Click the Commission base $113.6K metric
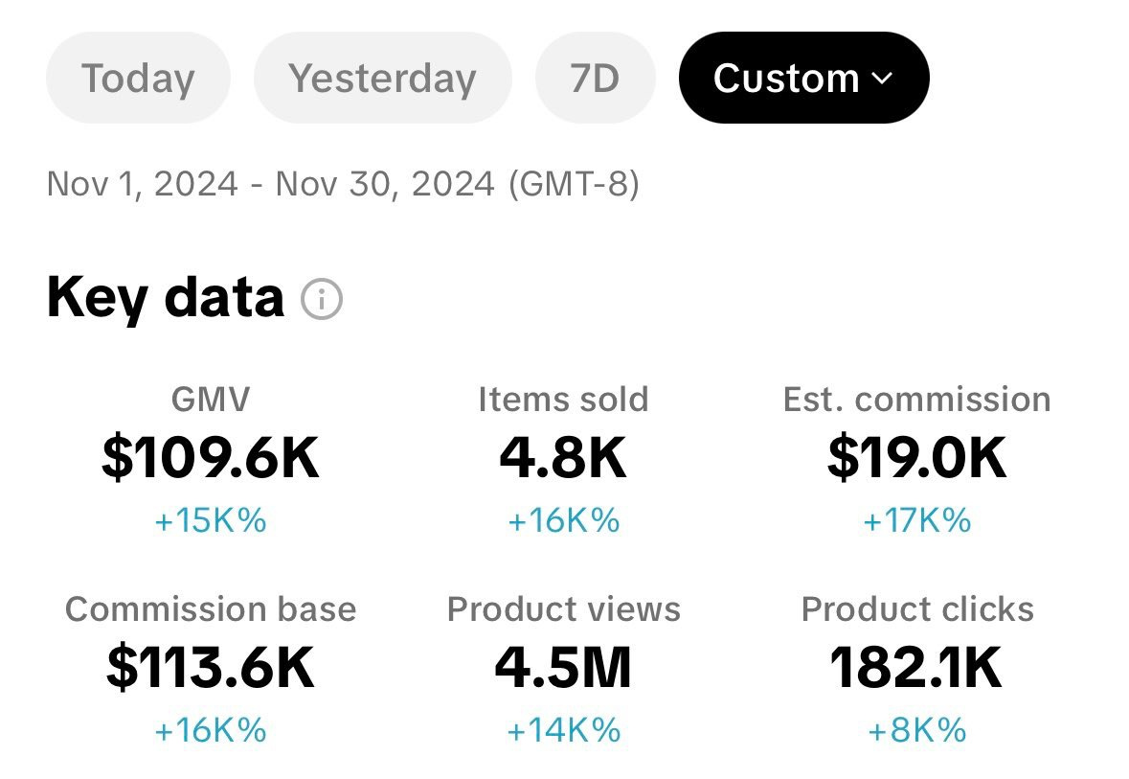 [210, 668]
